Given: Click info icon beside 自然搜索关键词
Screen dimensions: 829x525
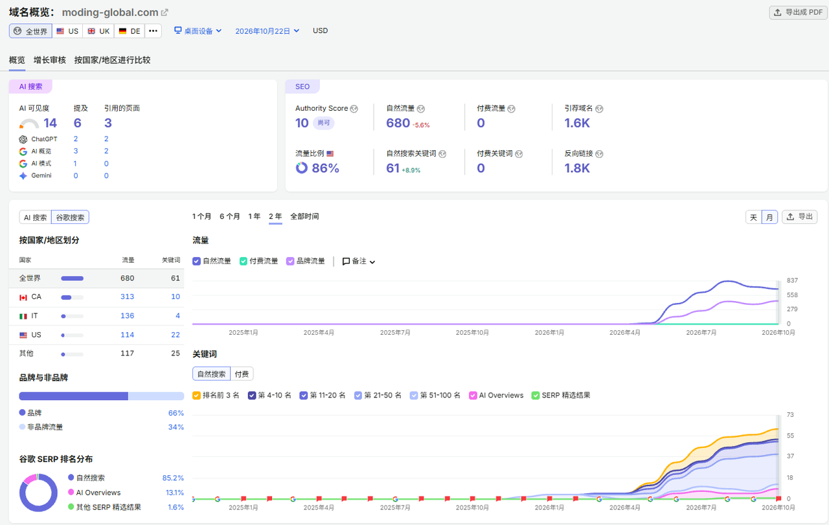Looking at the screenshot, I should pyautogui.click(x=442, y=154).
